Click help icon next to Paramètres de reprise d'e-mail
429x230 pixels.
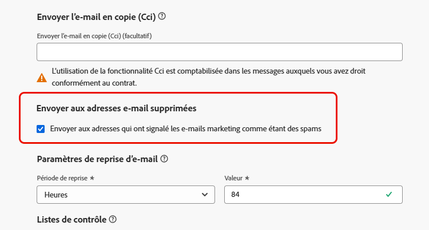click(164, 158)
